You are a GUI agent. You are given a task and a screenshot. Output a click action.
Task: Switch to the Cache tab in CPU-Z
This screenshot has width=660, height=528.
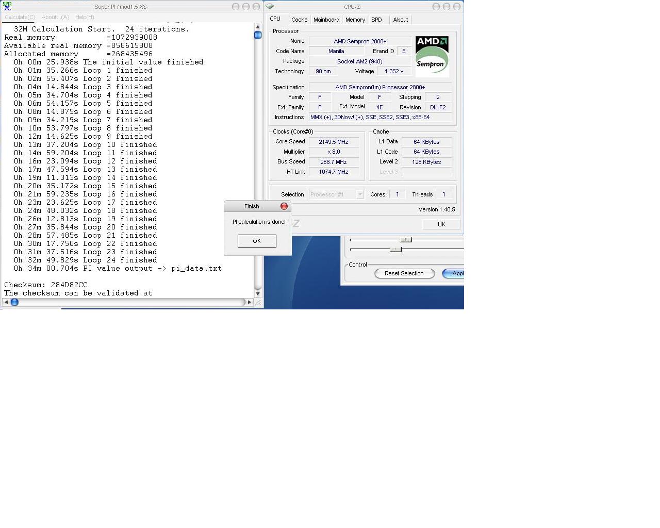299,20
